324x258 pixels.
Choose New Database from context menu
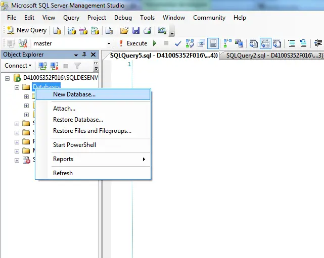coord(74,94)
